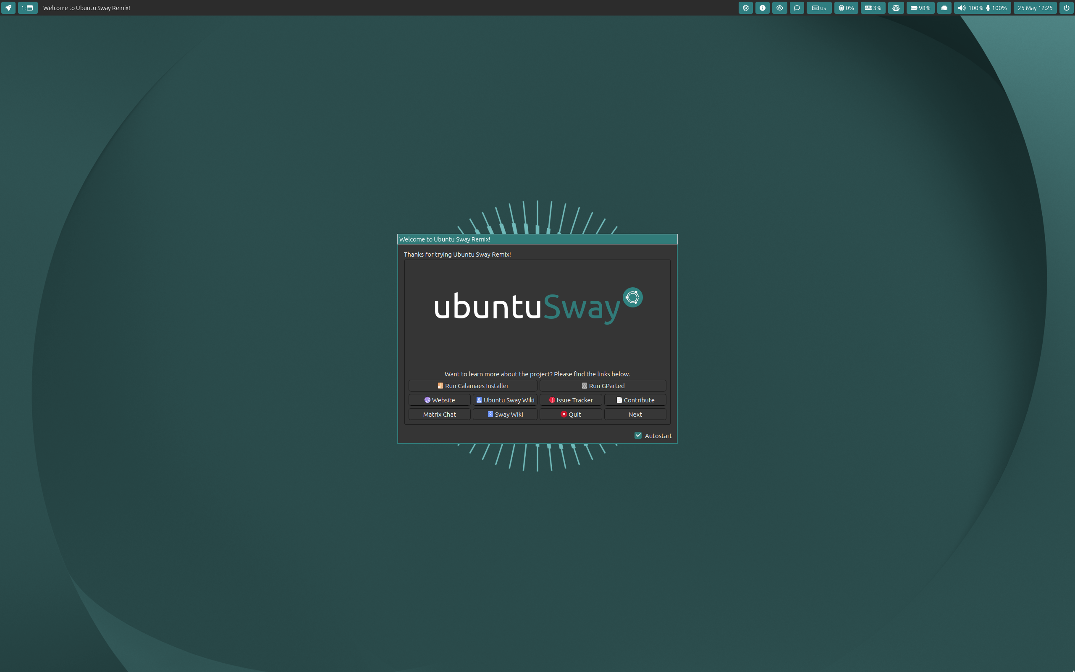Screen dimensions: 1075x672
Task: Open the ethernet network icon
Action: pos(944,8)
